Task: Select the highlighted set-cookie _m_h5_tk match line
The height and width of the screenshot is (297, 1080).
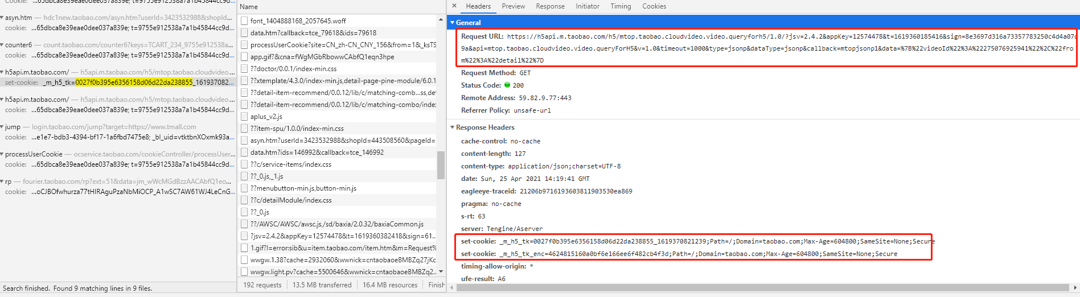Action: coord(118,82)
